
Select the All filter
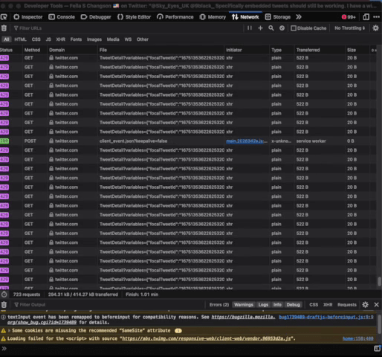click(x=7, y=39)
